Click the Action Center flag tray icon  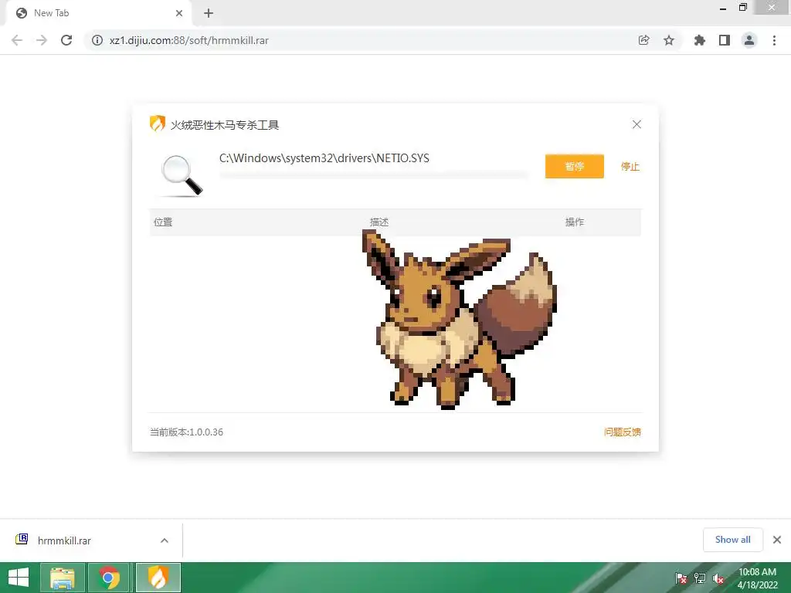[681, 578]
